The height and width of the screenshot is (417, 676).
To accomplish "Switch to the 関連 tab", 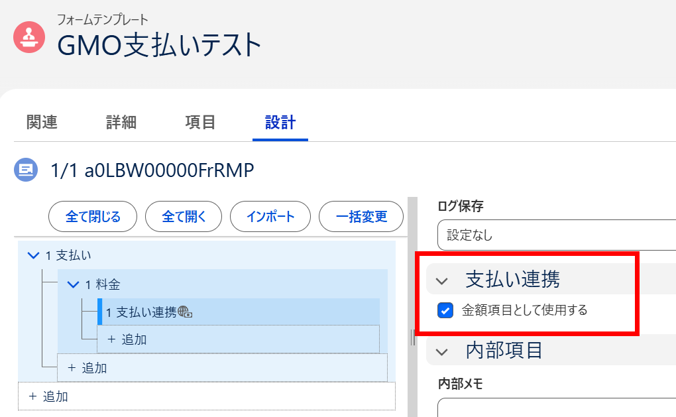I will pyautogui.click(x=42, y=123).
